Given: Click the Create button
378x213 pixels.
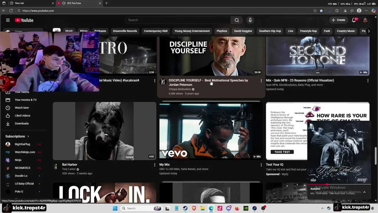Looking at the screenshot, I should coord(338,20).
